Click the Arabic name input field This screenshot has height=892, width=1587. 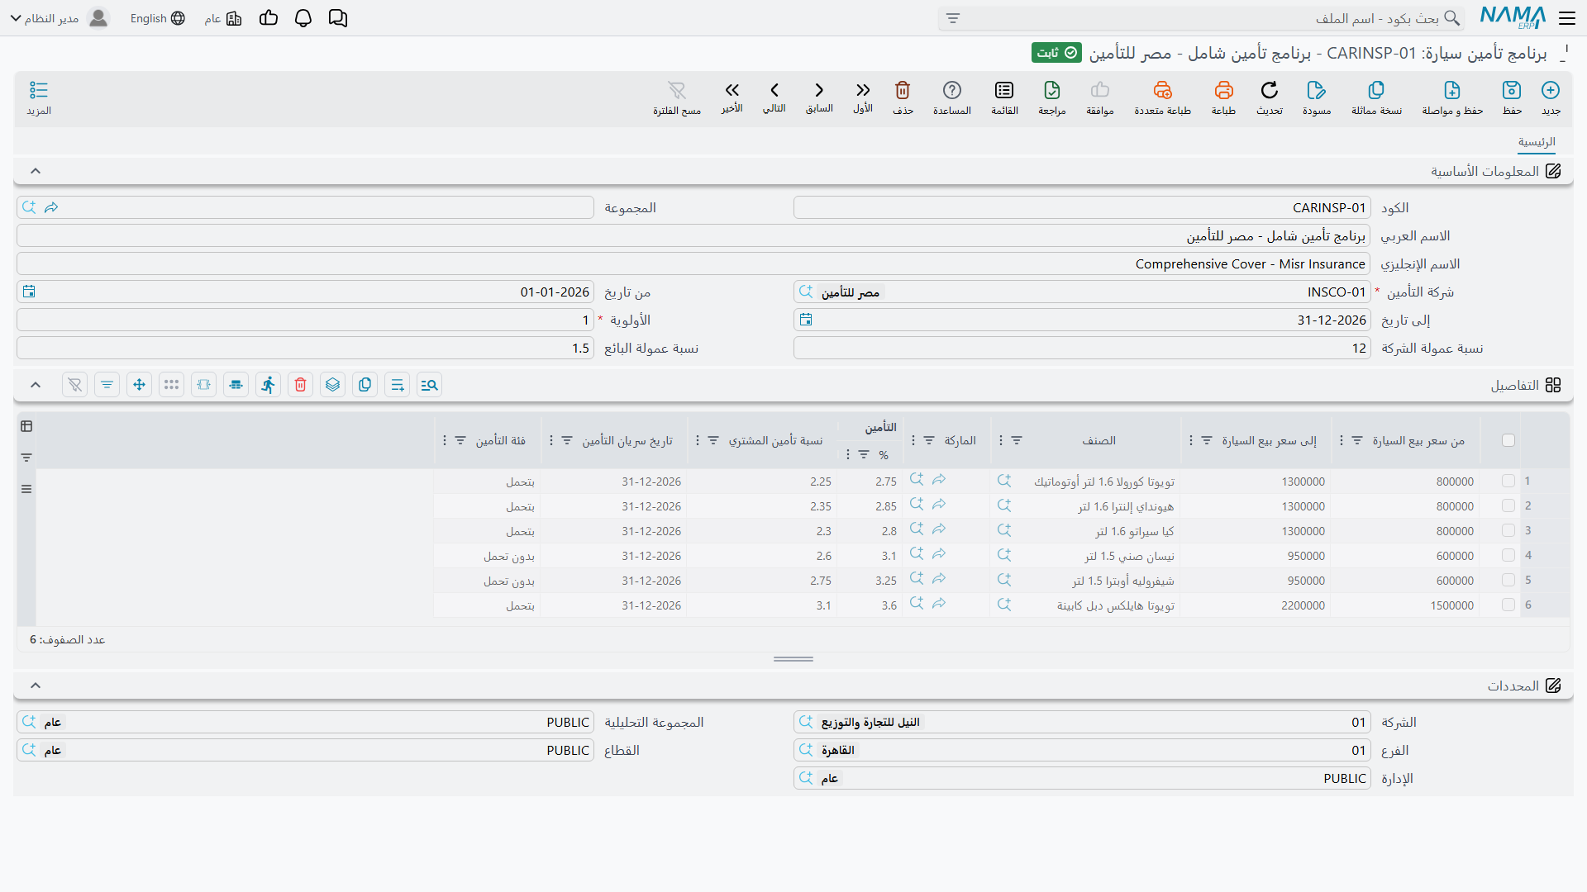693,236
